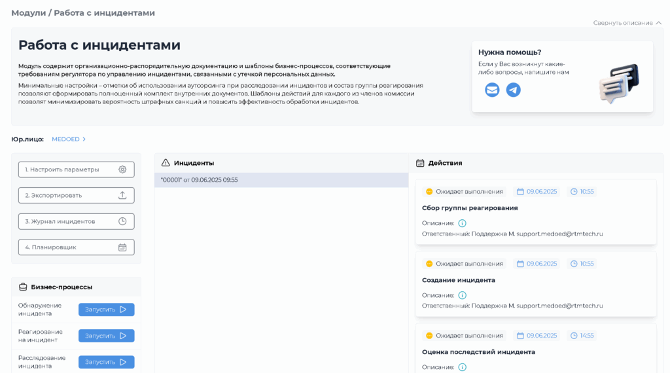Image resolution: width=670 pixels, height=373 pixels.
Task: Show description info for Сбор группы реагирования
Action: (x=462, y=223)
